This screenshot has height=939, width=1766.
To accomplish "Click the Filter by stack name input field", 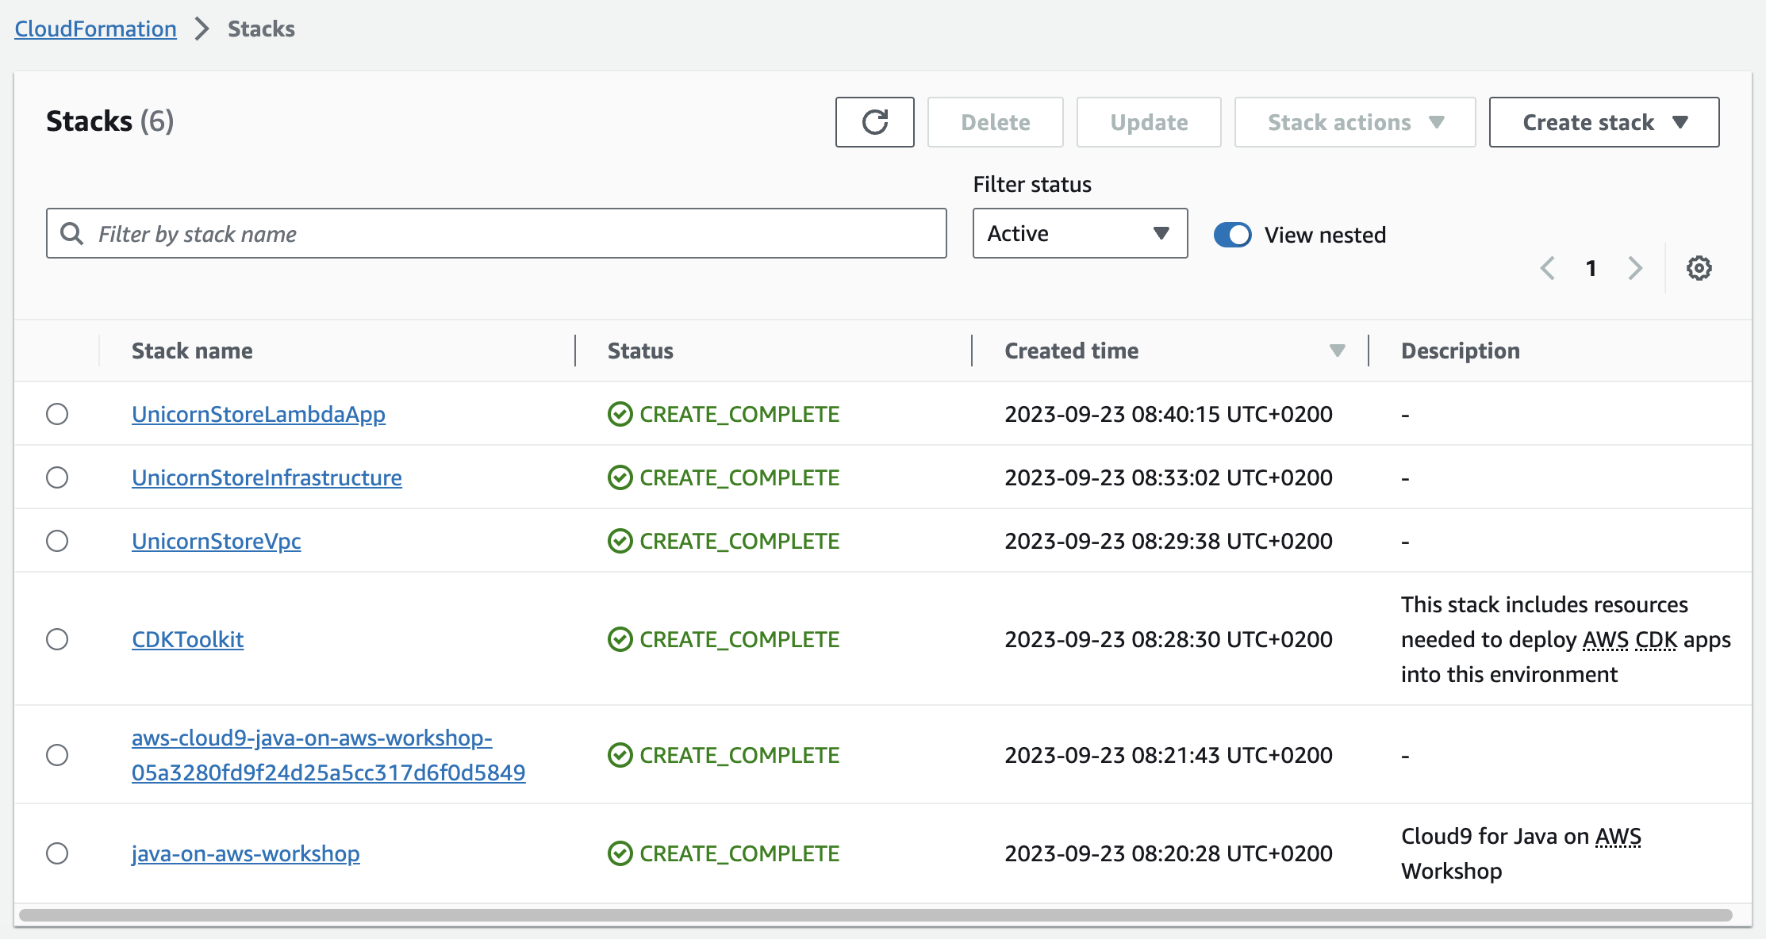I will point(495,234).
